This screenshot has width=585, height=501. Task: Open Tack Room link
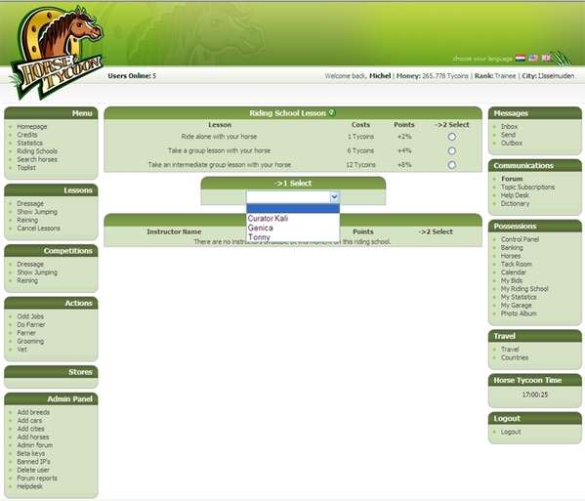click(x=516, y=264)
